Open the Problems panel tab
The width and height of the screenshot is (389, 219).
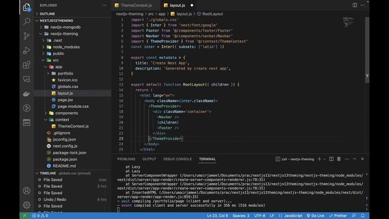pyautogui.click(x=126, y=159)
